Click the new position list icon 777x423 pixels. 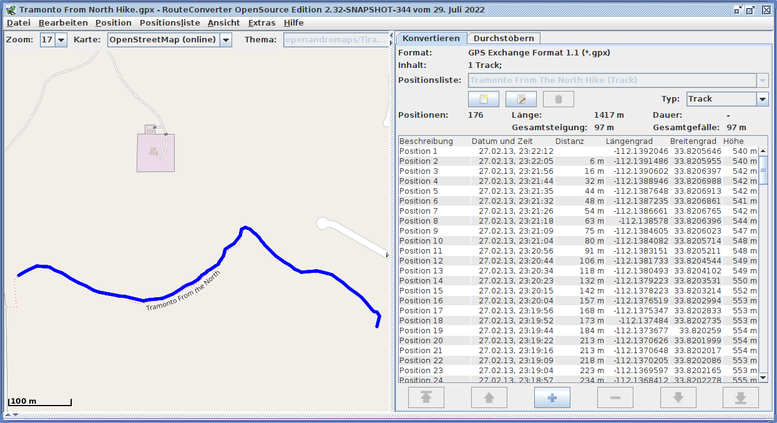[x=483, y=99]
